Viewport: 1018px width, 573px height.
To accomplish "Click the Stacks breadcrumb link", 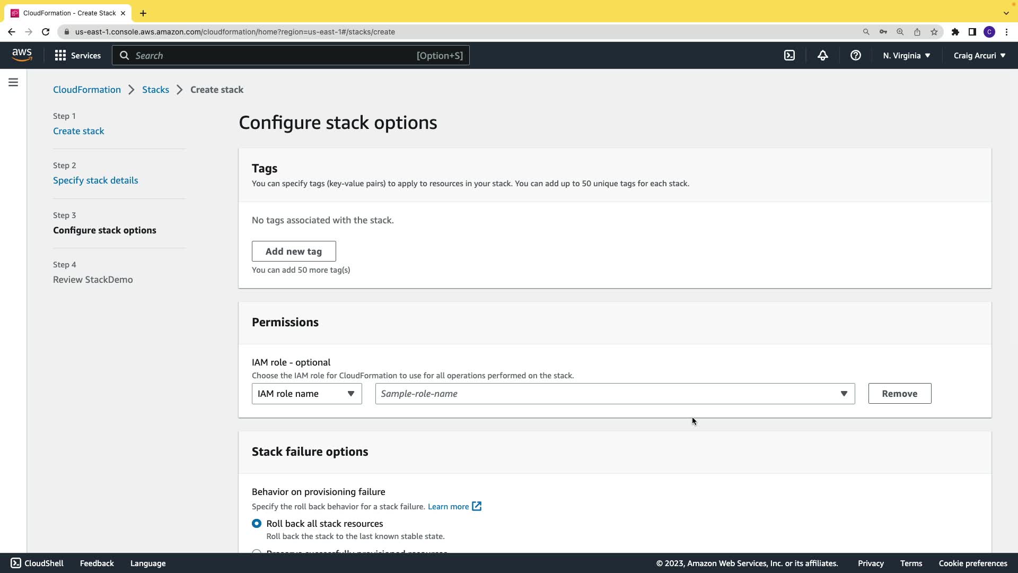I will (155, 90).
